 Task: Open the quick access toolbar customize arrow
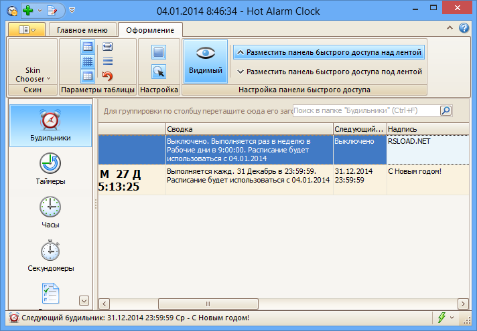[x=72, y=11]
